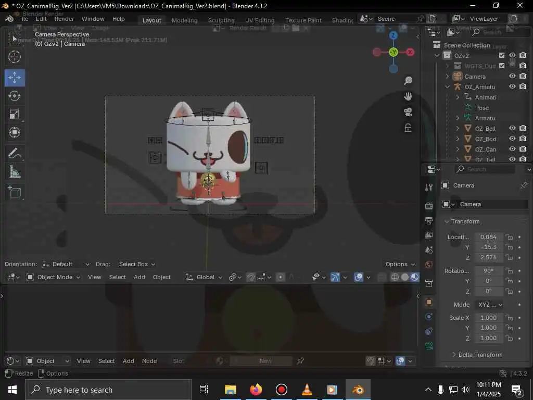Open the Output properties tab

point(429,220)
